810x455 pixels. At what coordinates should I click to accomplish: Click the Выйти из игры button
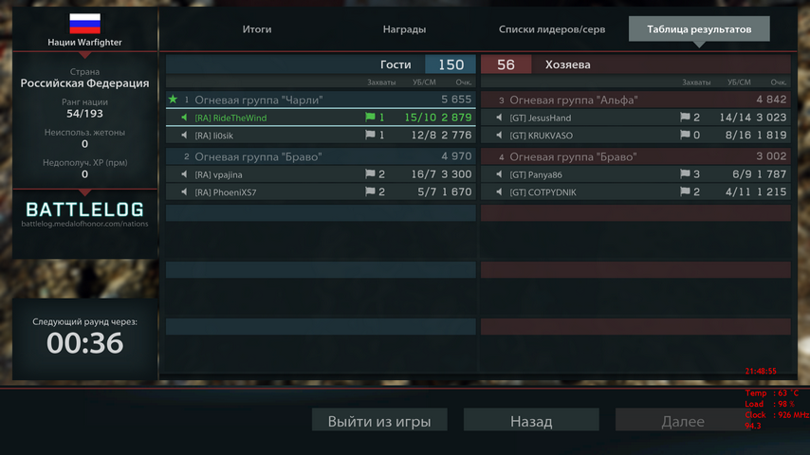click(x=379, y=420)
